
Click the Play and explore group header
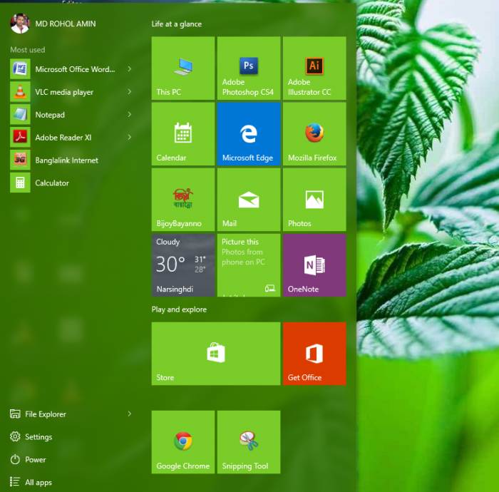[x=179, y=309]
